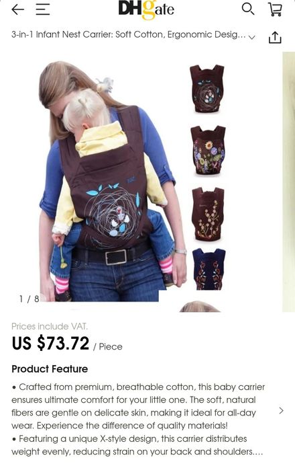Click the DHgate logo
The height and width of the screenshot is (470, 295).
[x=146, y=10]
